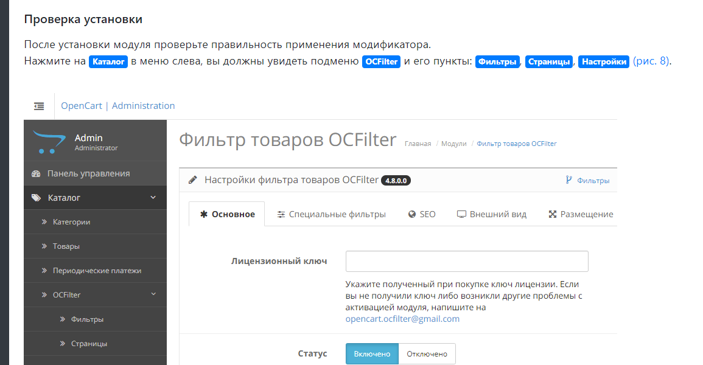Open Фильтры under OCFilter submenu
Image resolution: width=703 pixels, height=365 pixels.
(x=95, y=319)
